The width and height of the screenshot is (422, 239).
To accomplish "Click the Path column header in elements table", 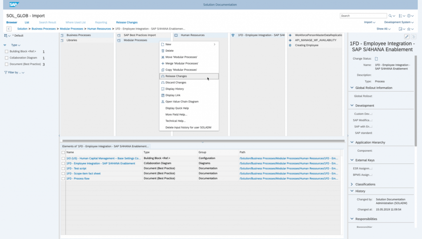I will click(290, 152).
